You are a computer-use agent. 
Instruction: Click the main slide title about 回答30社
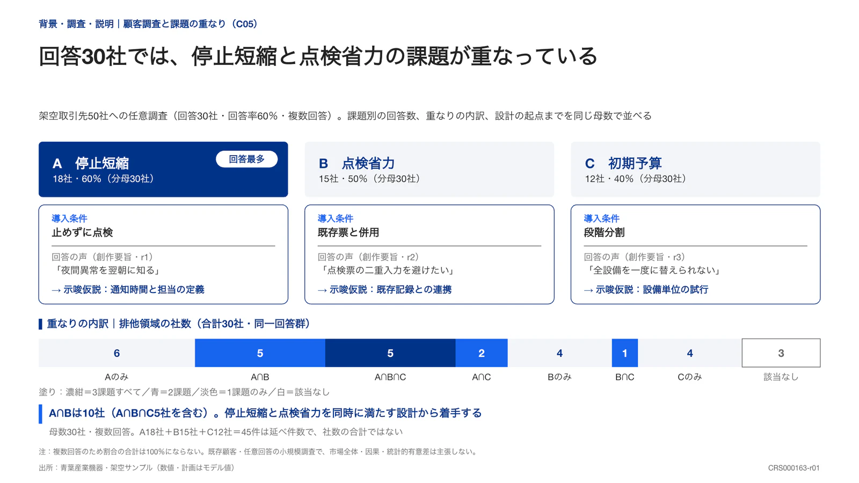tap(318, 56)
